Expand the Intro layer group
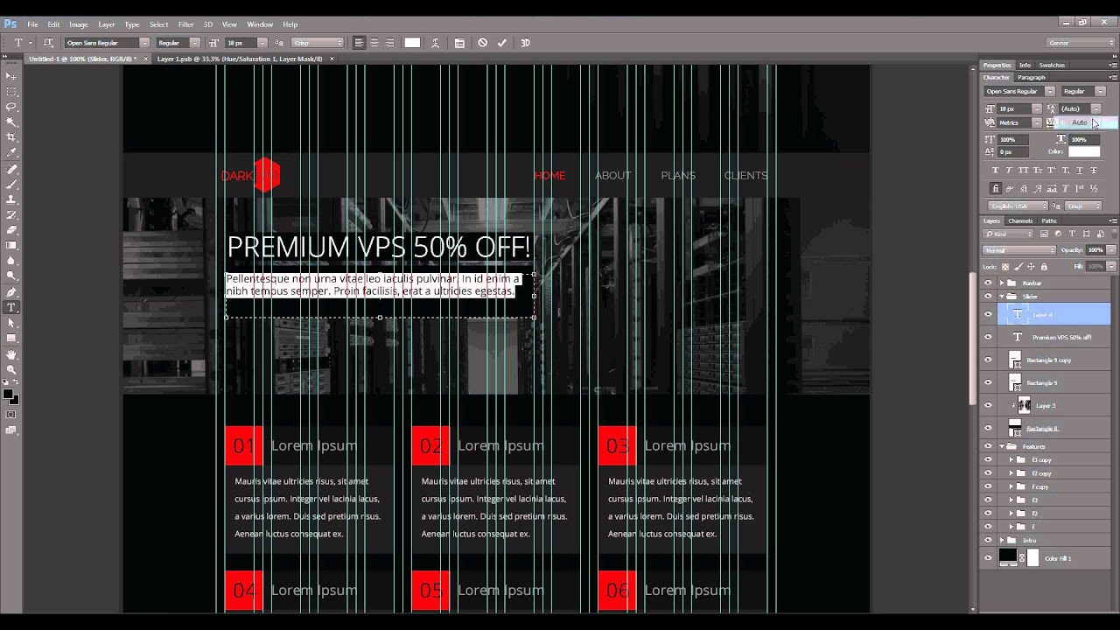The image size is (1120, 630). tap(1002, 540)
